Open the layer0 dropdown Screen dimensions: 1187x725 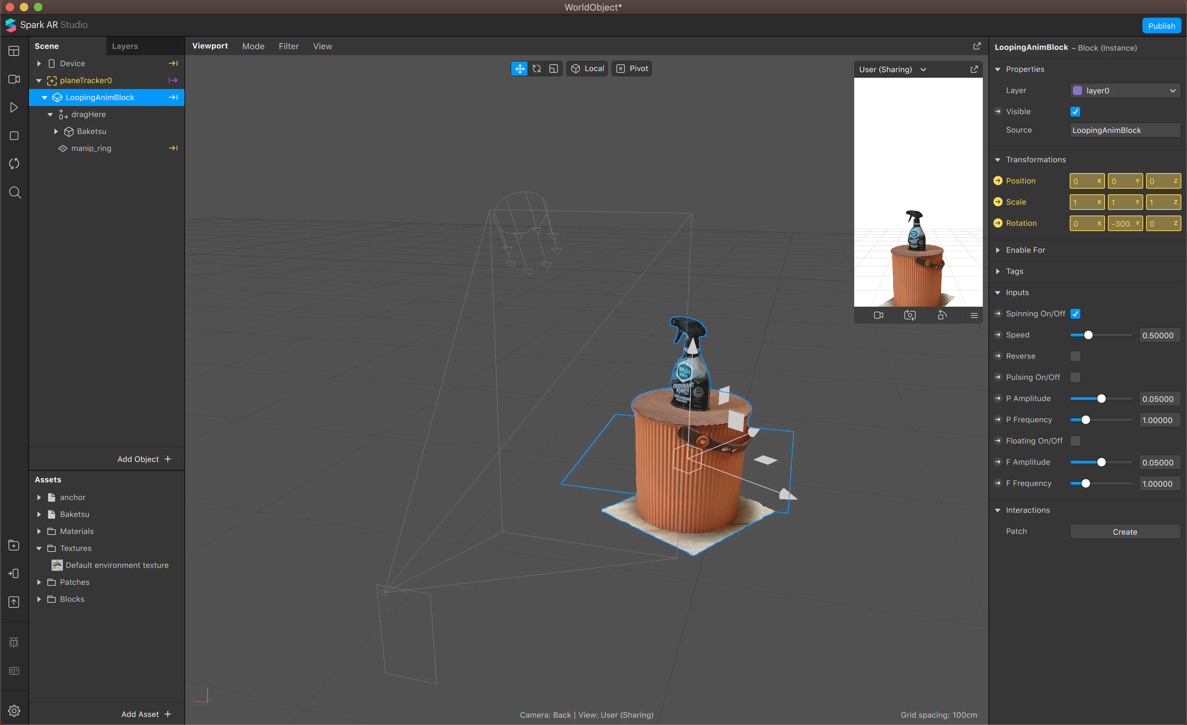pos(1124,90)
